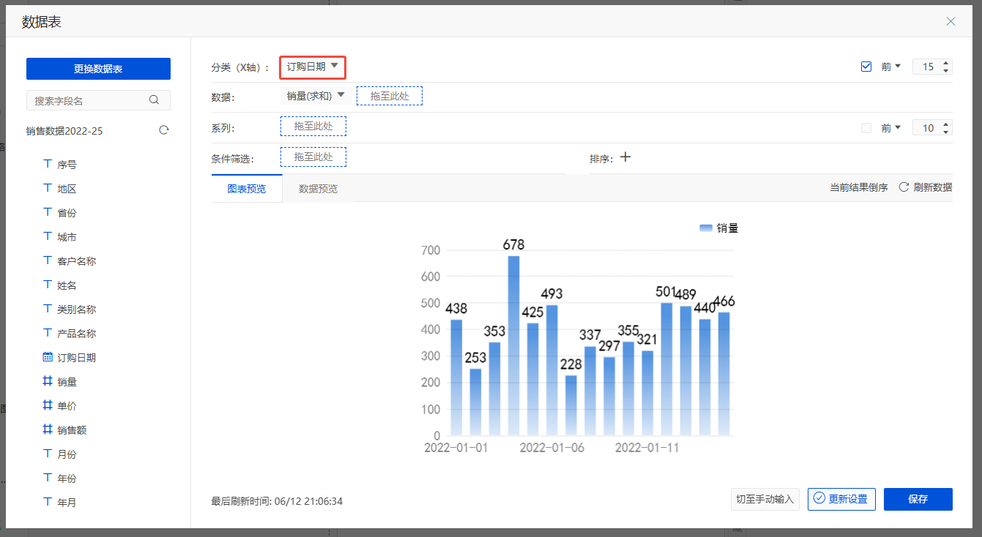
Task: Click the search magnifier icon in field search
Action: (154, 100)
